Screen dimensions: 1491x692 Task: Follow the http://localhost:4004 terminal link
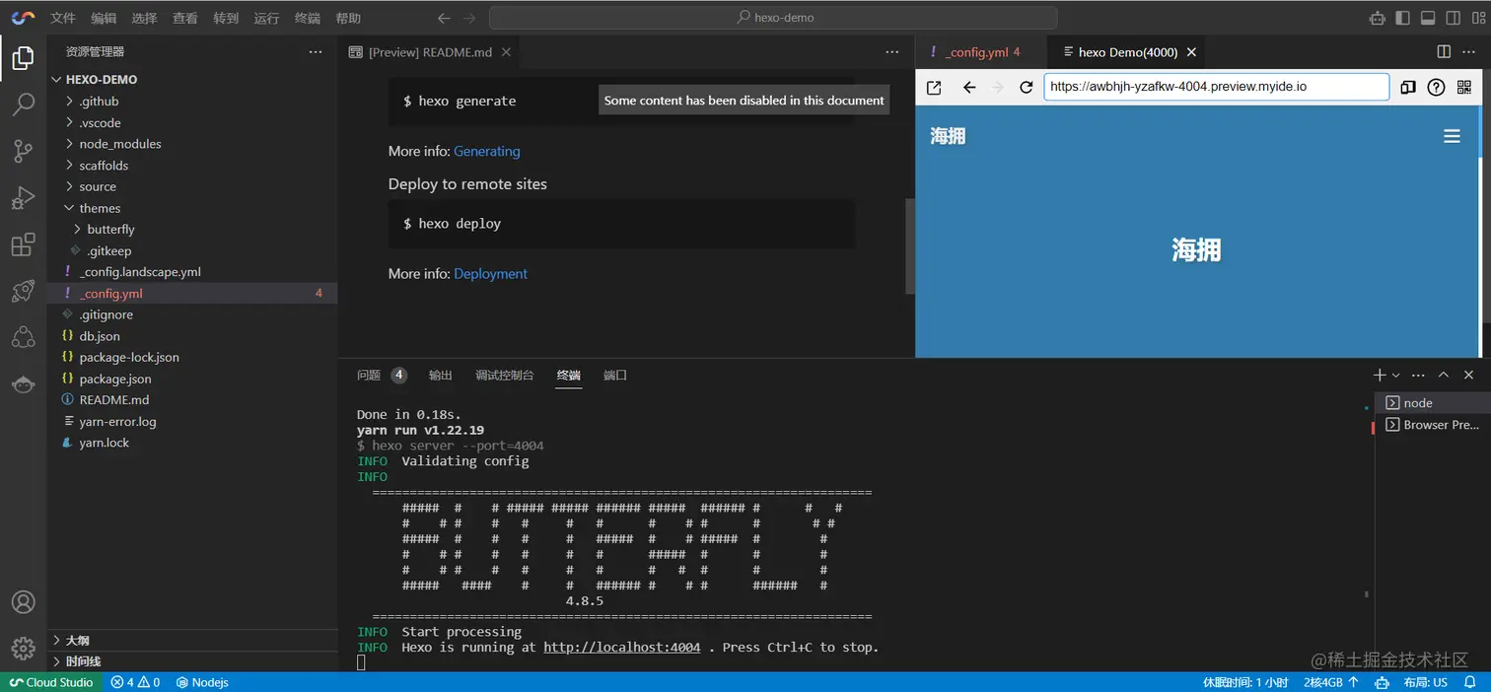[x=621, y=648]
